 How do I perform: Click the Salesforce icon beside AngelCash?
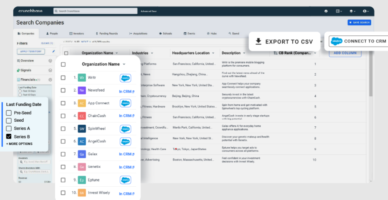(x=125, y=142)
